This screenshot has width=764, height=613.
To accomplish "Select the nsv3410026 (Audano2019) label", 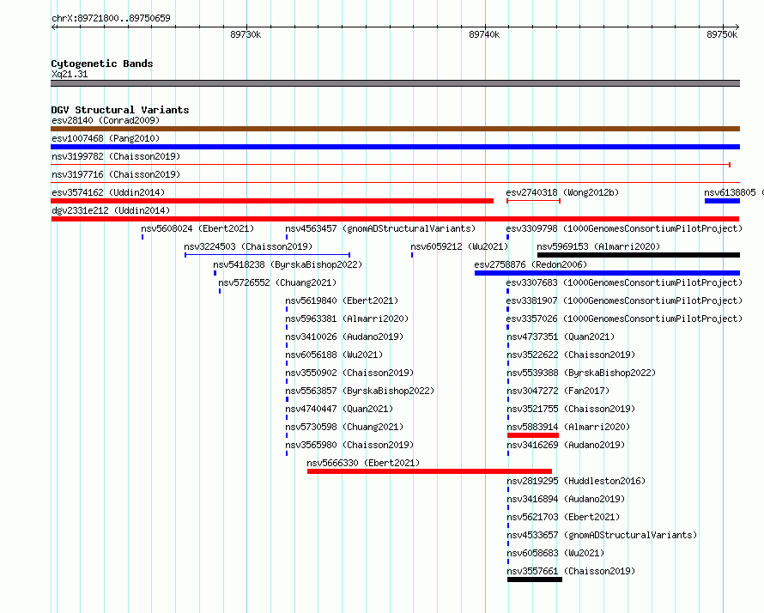I will 344,337.
